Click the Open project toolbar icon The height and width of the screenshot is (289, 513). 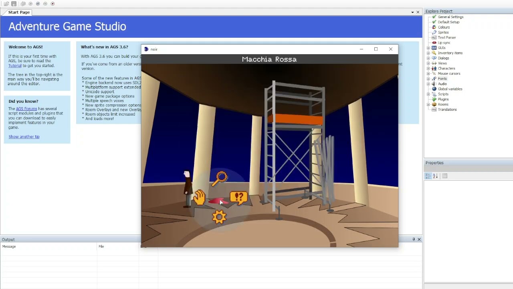pyautogui.click(x=6, y=4)
